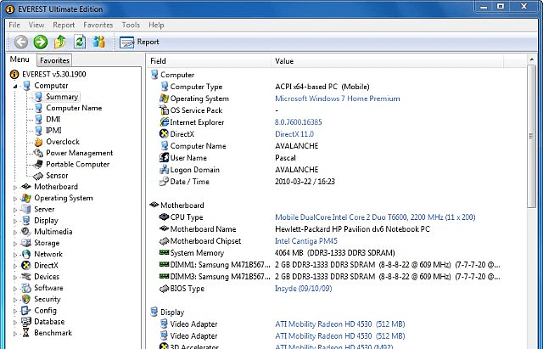The height and width of the screenshot is (349, 543).
Task: Click the users icon in toolbar
Action: point(98,42)
